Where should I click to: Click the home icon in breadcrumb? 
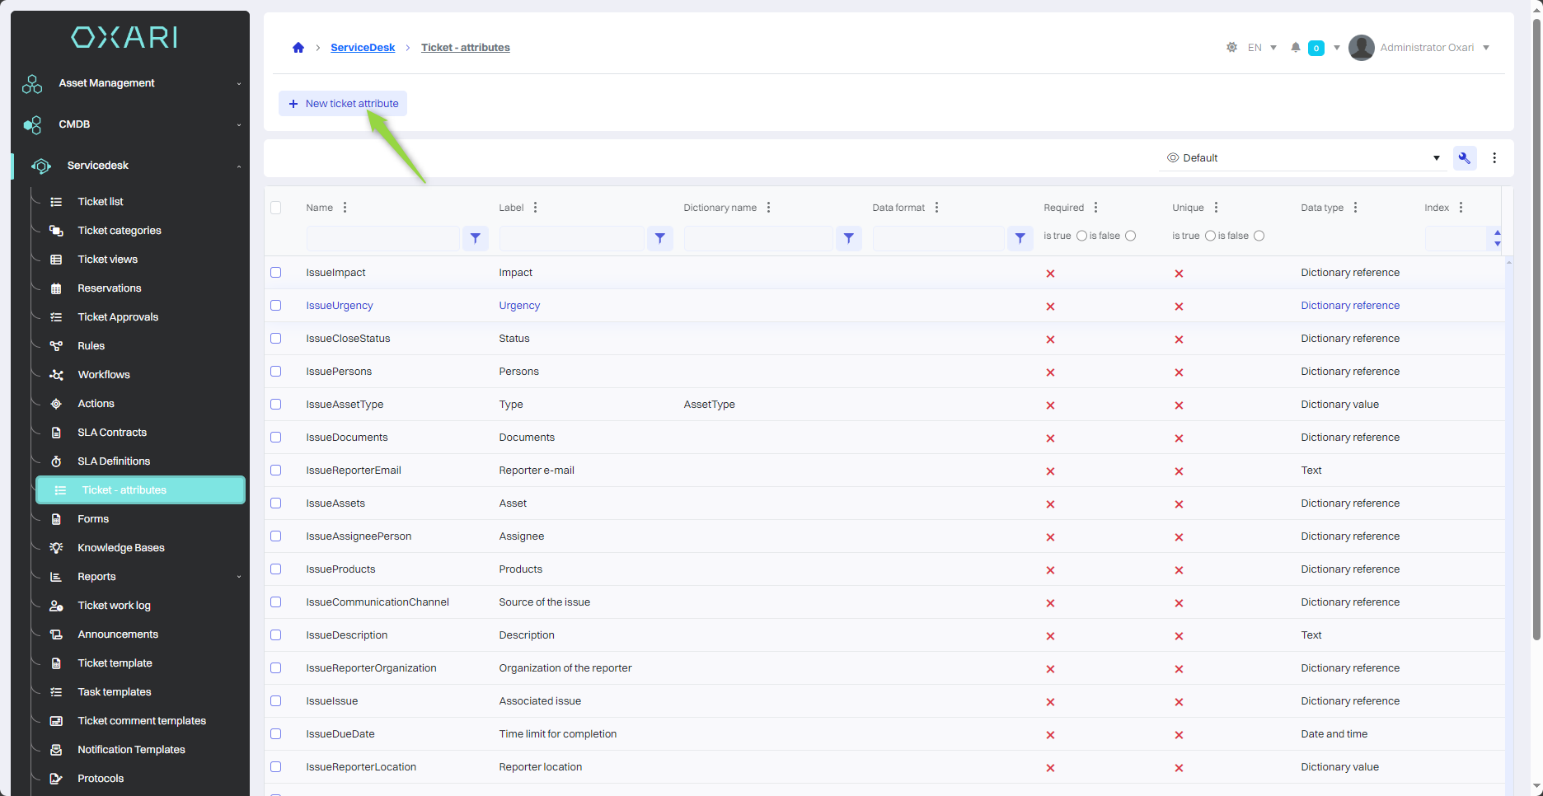pyautogui.click(x=298, y=48)
